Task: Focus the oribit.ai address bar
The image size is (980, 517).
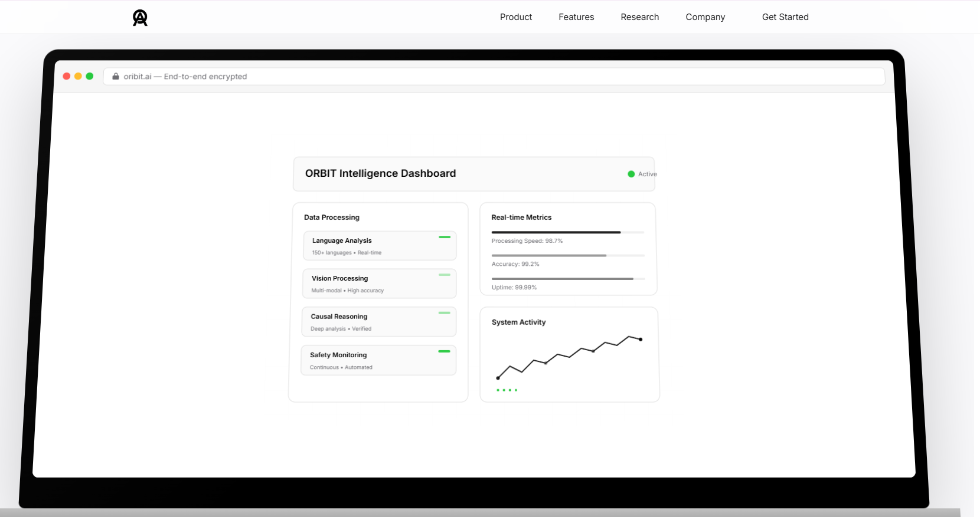Action: (494, 77)
